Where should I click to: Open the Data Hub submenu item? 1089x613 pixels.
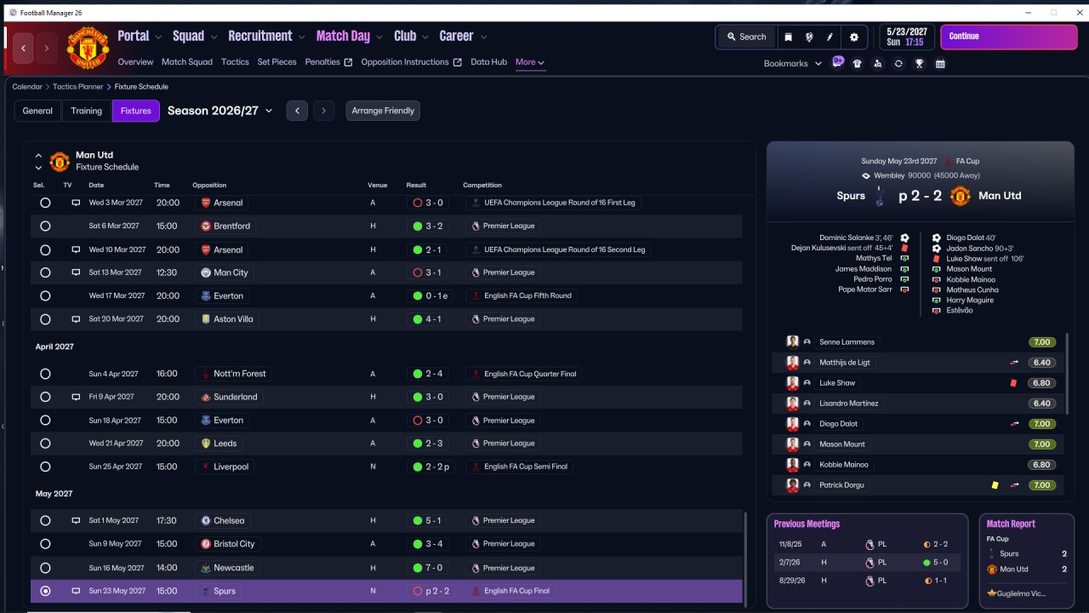click(x=488, y=62)
